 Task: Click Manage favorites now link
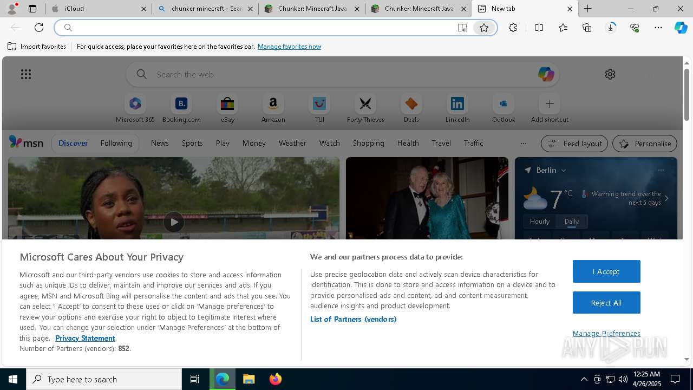[289, 47]
